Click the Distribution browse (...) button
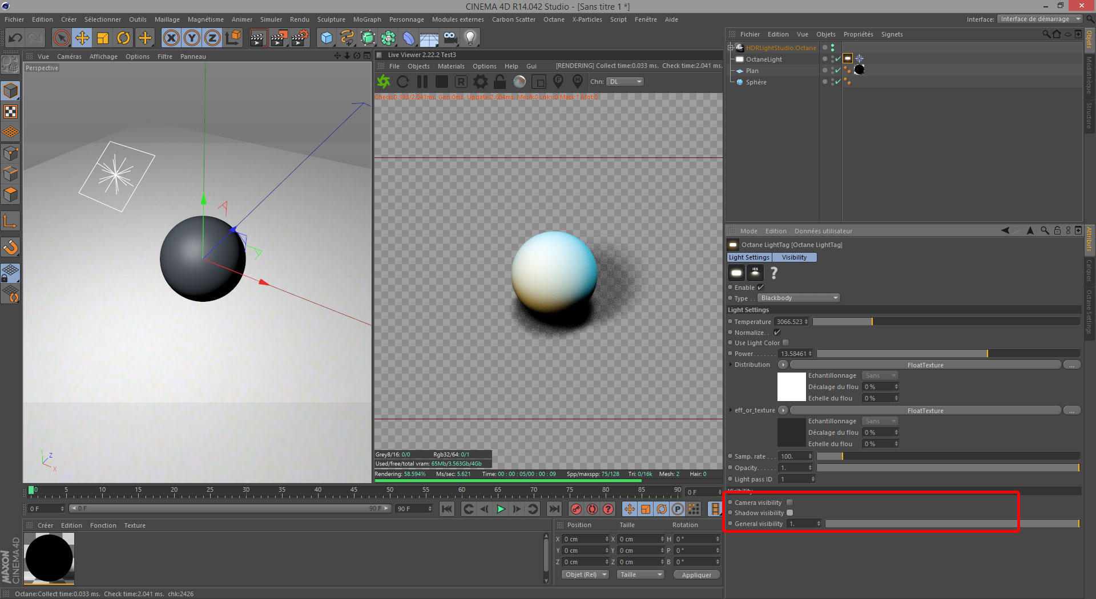This screenshot has height=599, width=1096. (x=1071, y=365)
